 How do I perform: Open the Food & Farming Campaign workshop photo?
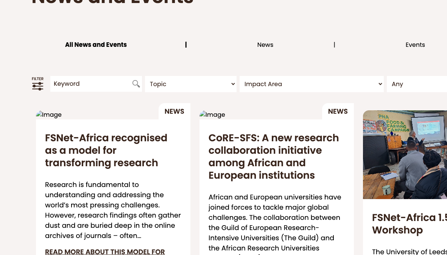(x=405, y=155)
